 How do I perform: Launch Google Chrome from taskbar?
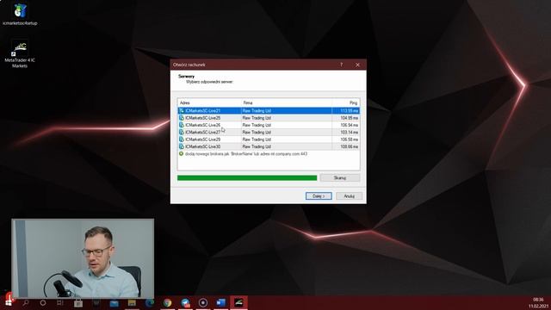click(x=167, y=302)
